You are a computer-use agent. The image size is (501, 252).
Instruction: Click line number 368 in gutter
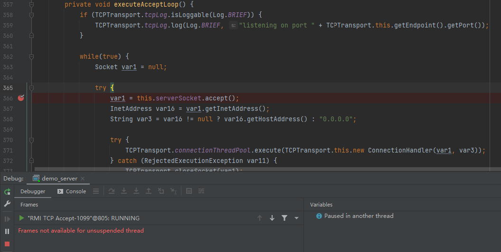click(8, 119)
